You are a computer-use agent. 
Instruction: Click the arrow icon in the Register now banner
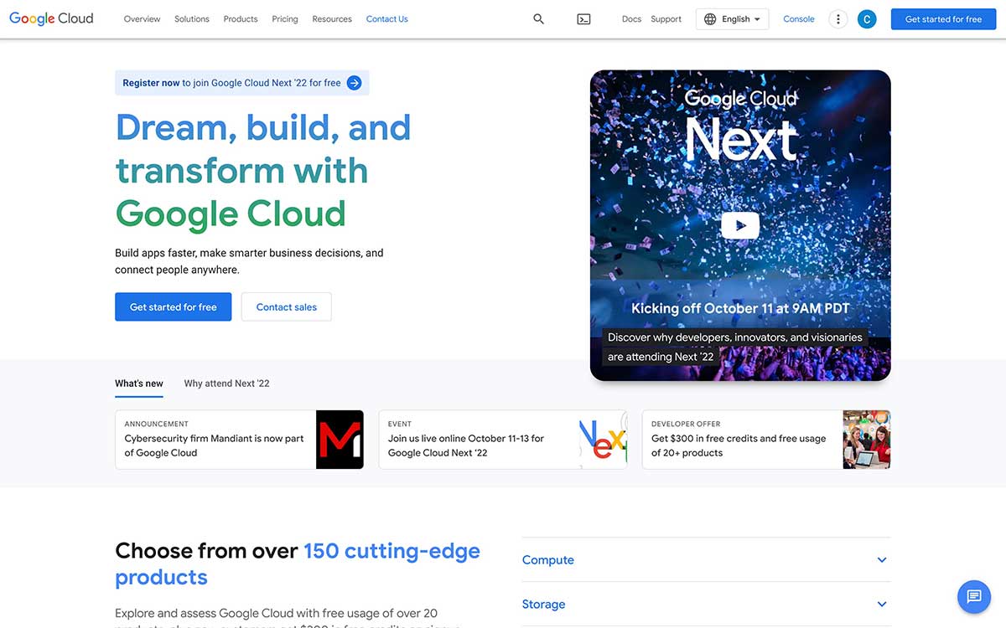point(355,82)
